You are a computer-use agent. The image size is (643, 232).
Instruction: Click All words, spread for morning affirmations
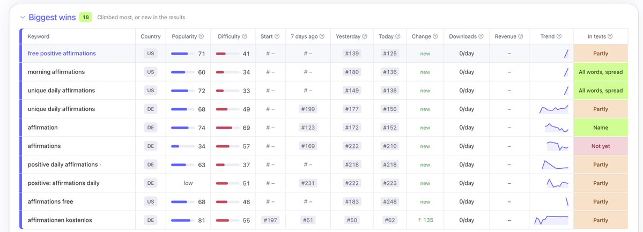point(601,72)
